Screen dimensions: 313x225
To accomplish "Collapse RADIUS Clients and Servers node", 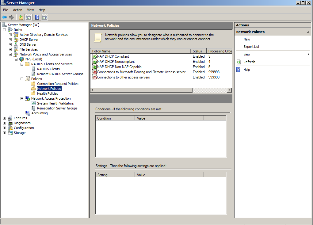I will pyautogui.click(x=22, y=64).
